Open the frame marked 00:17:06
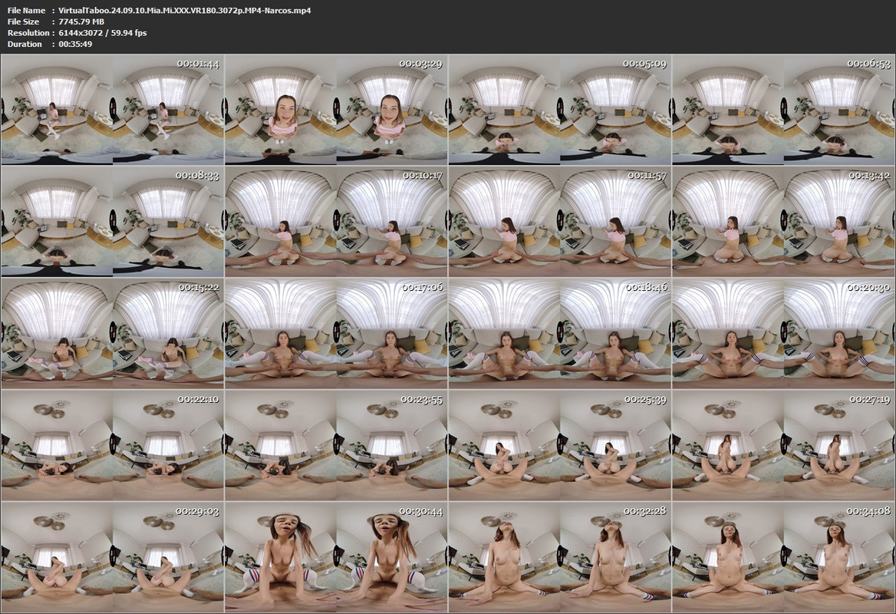This screenshot has width=896, height=614. (x=337, y=333)
